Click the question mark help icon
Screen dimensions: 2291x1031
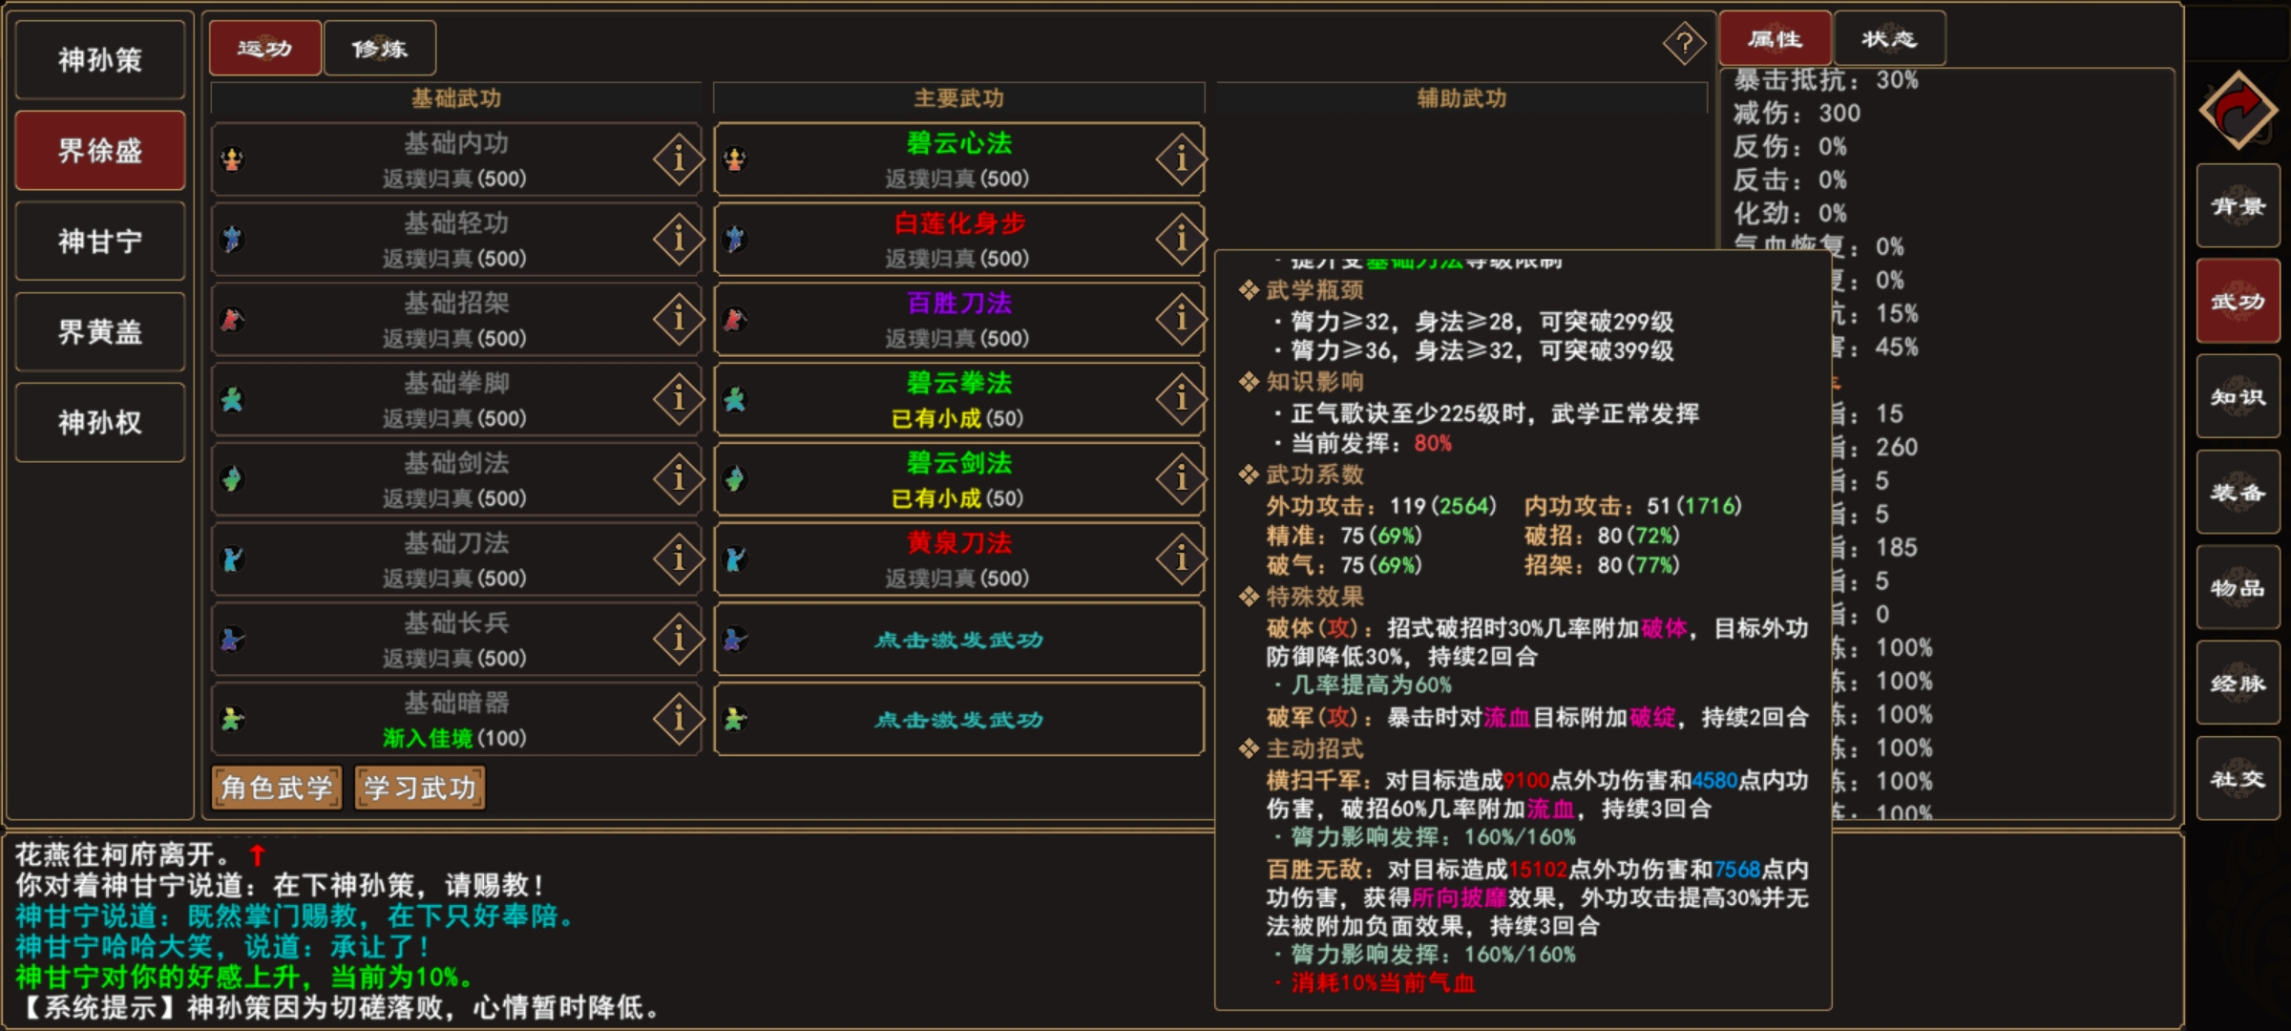pos(1685,44)
